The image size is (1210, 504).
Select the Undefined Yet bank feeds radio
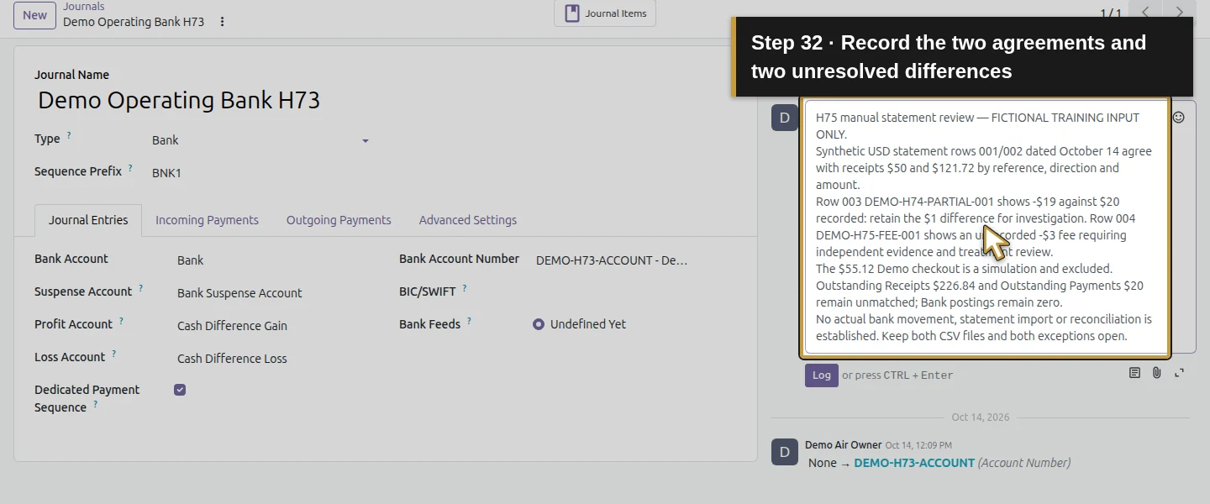pyautogui.click(x=539, y=324)
